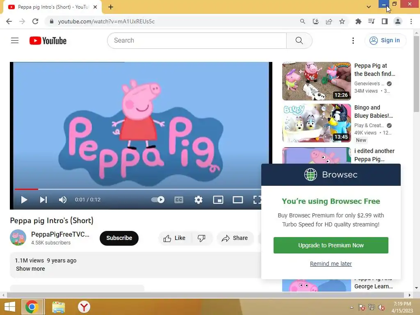
Task: Open Peppa Pig at the Beach thumbnail
Action: [317, 81]
